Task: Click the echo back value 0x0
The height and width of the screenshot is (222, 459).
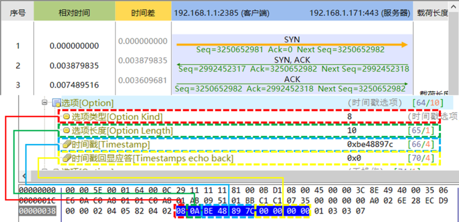Action: tap(354, 159)
